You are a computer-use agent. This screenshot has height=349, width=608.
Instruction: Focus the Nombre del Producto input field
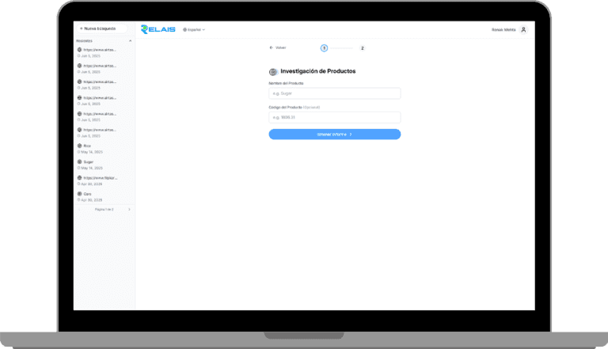pos(335,93)
